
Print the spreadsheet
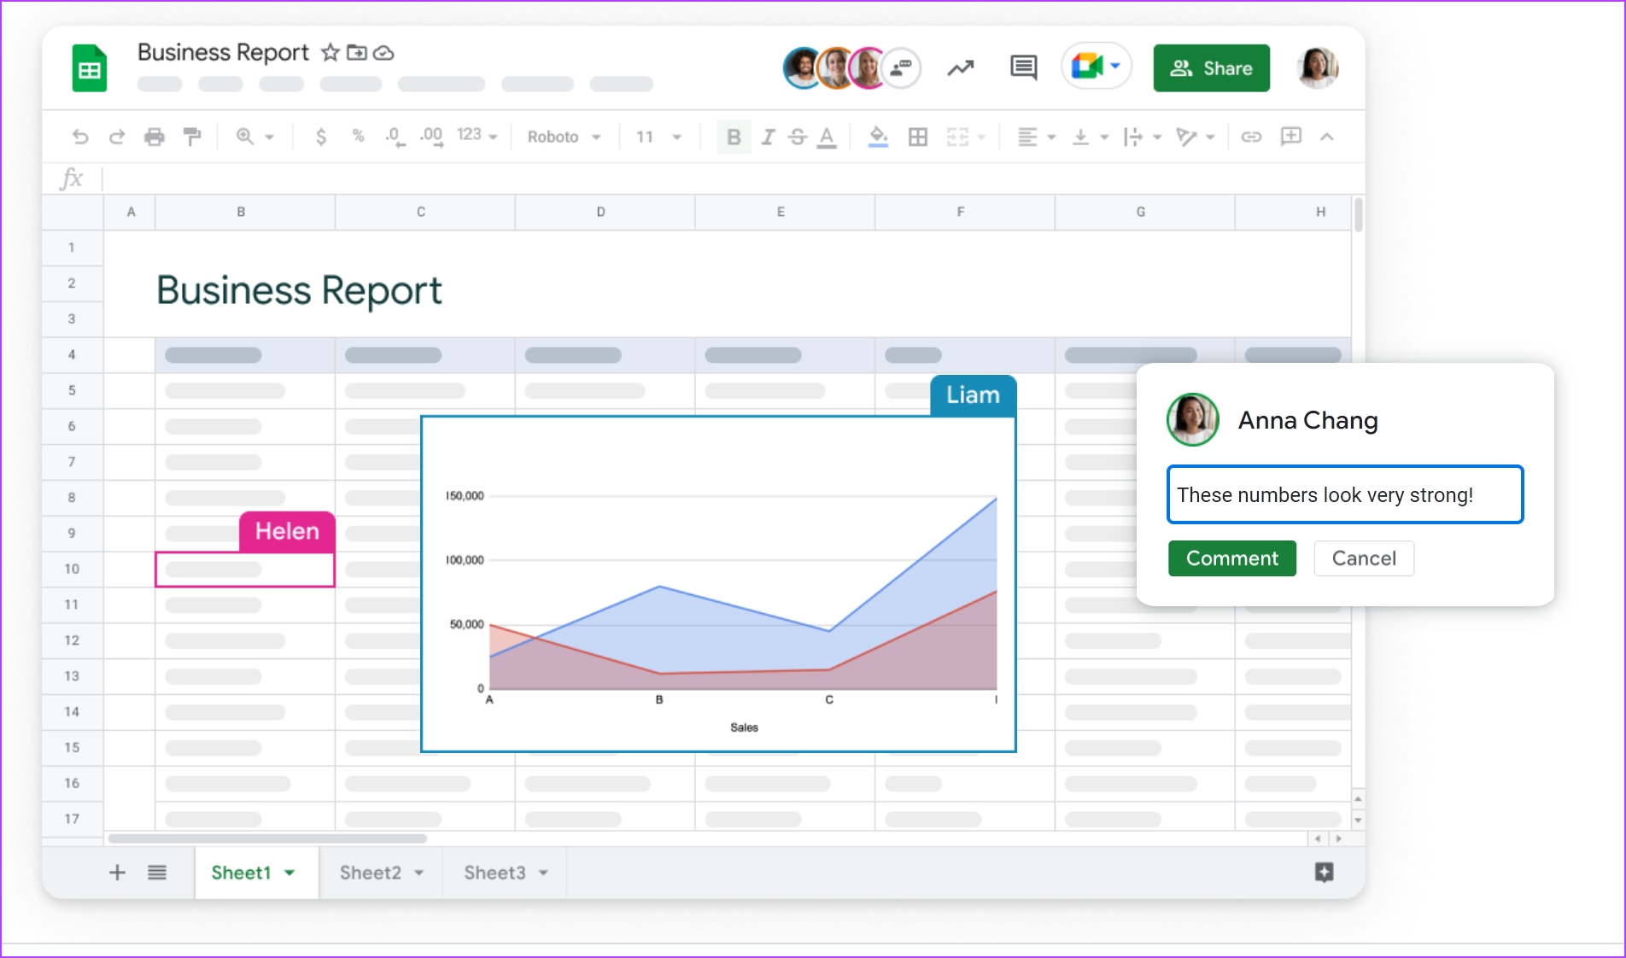[155, 137]
